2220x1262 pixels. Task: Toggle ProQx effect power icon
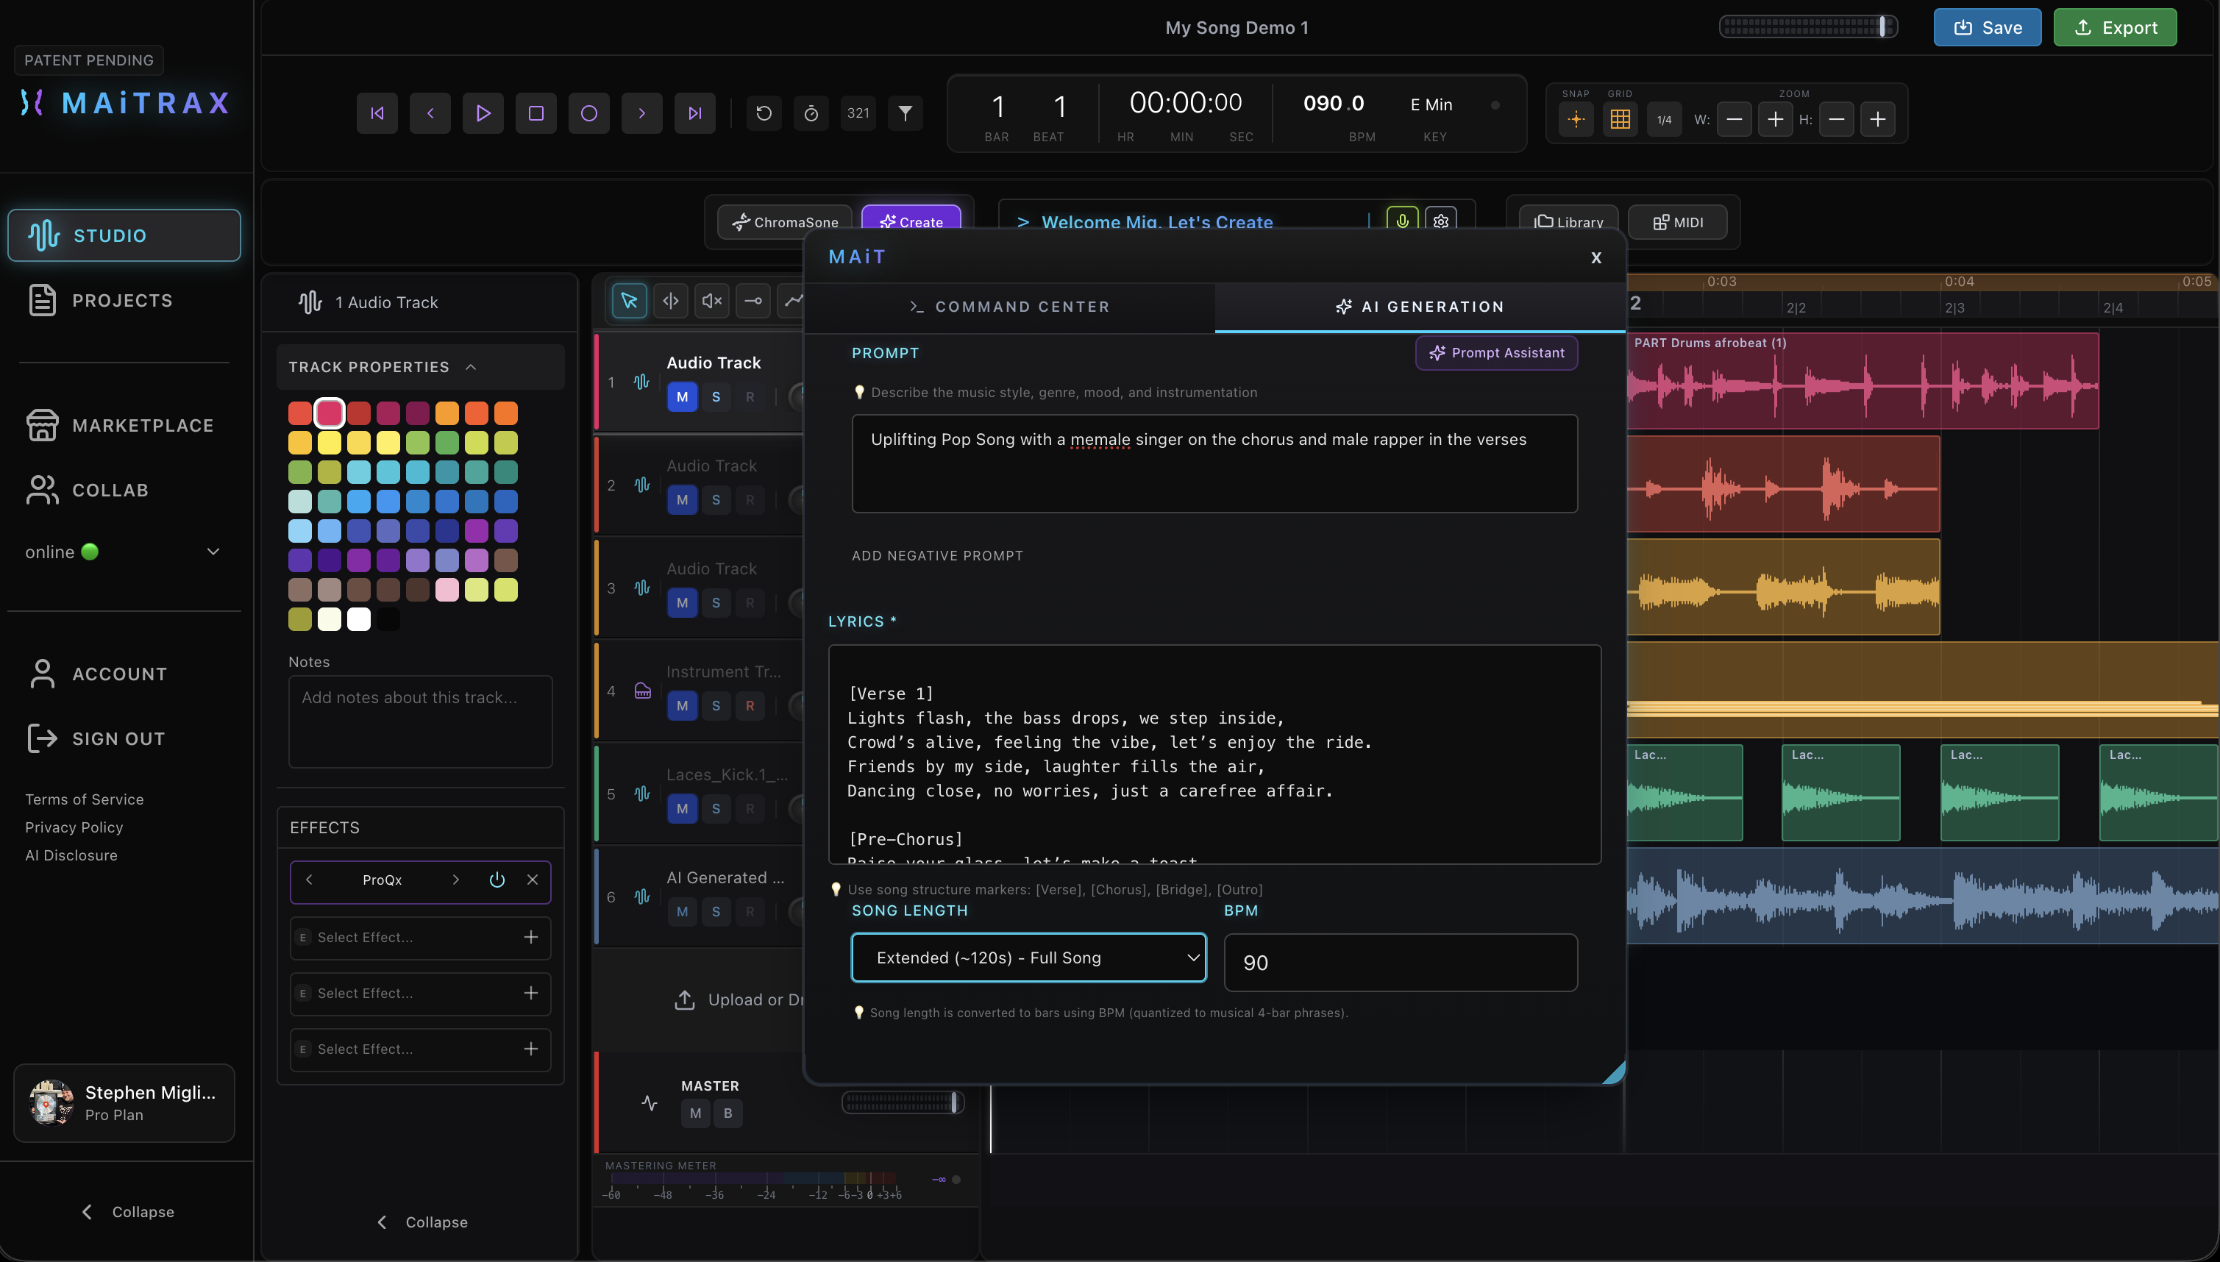pyautogui.click(x=497, y=880)
